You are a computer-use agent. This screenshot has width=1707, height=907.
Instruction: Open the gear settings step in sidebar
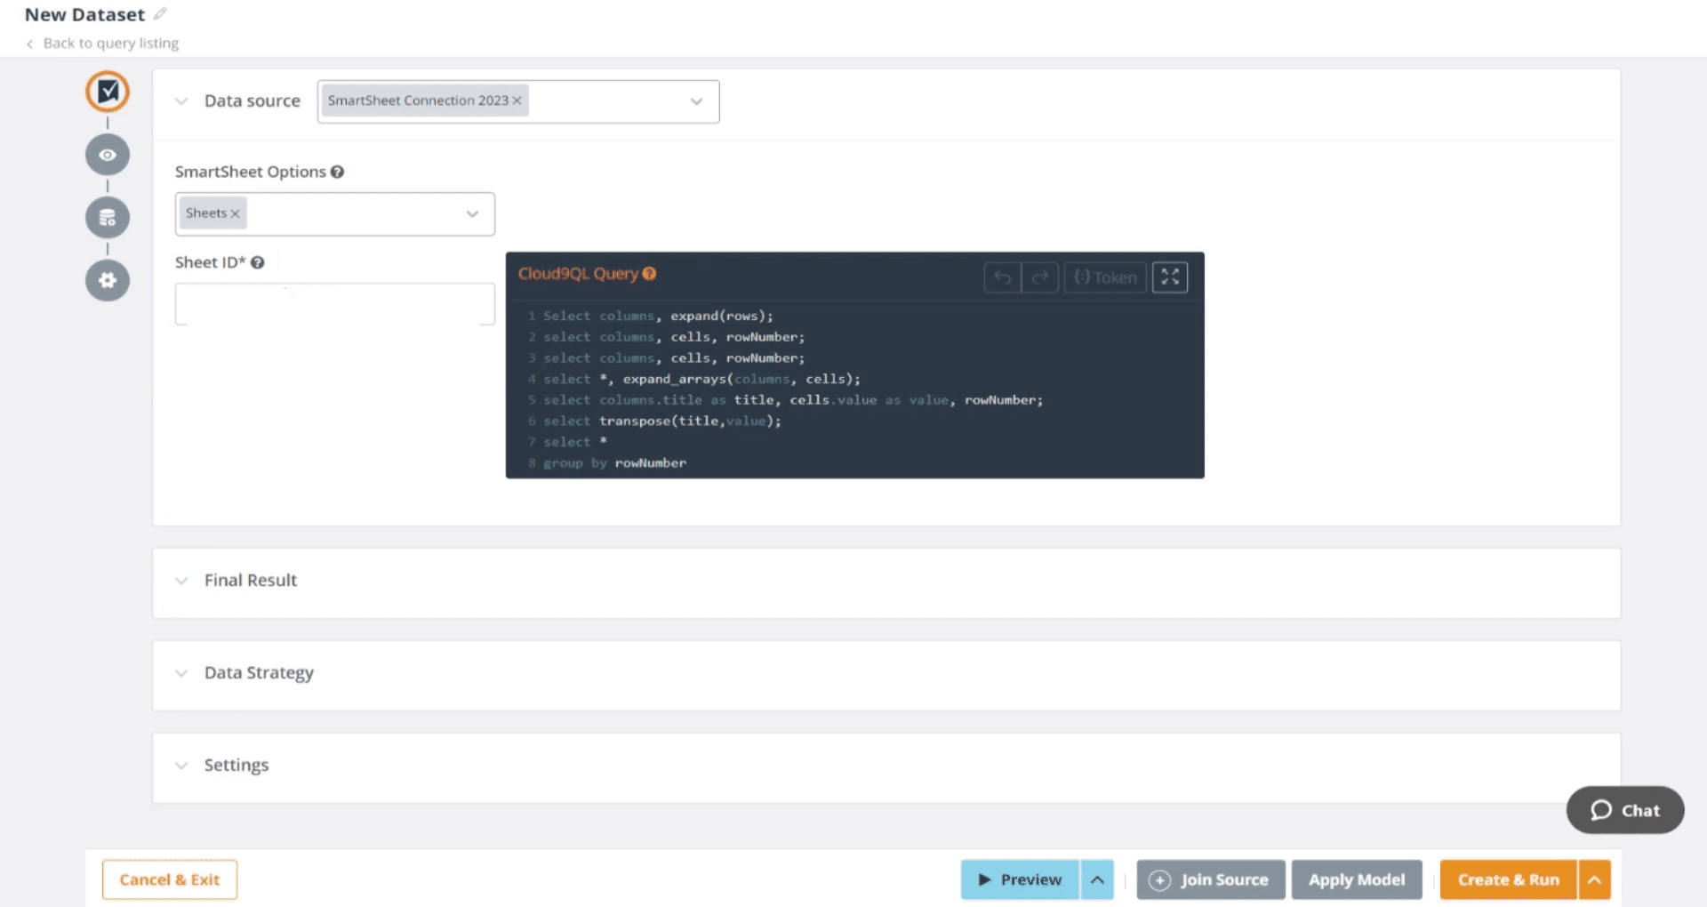(108, 281)
